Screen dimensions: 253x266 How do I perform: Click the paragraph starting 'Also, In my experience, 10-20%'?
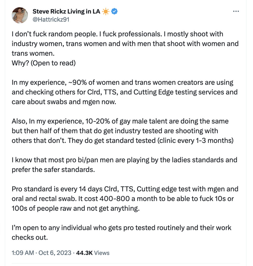(123, 131)
